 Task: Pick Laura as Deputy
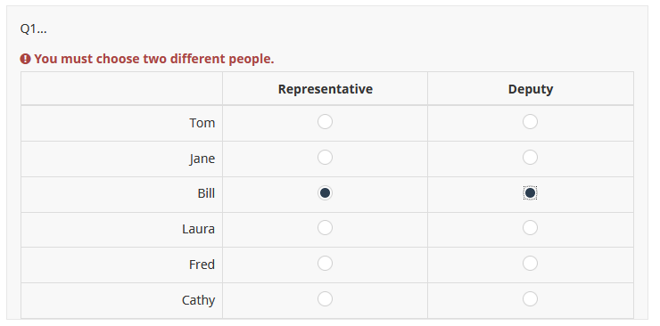(x=530, y=228)
